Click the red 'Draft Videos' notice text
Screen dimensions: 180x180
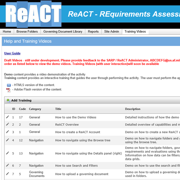tap(92, 62)
